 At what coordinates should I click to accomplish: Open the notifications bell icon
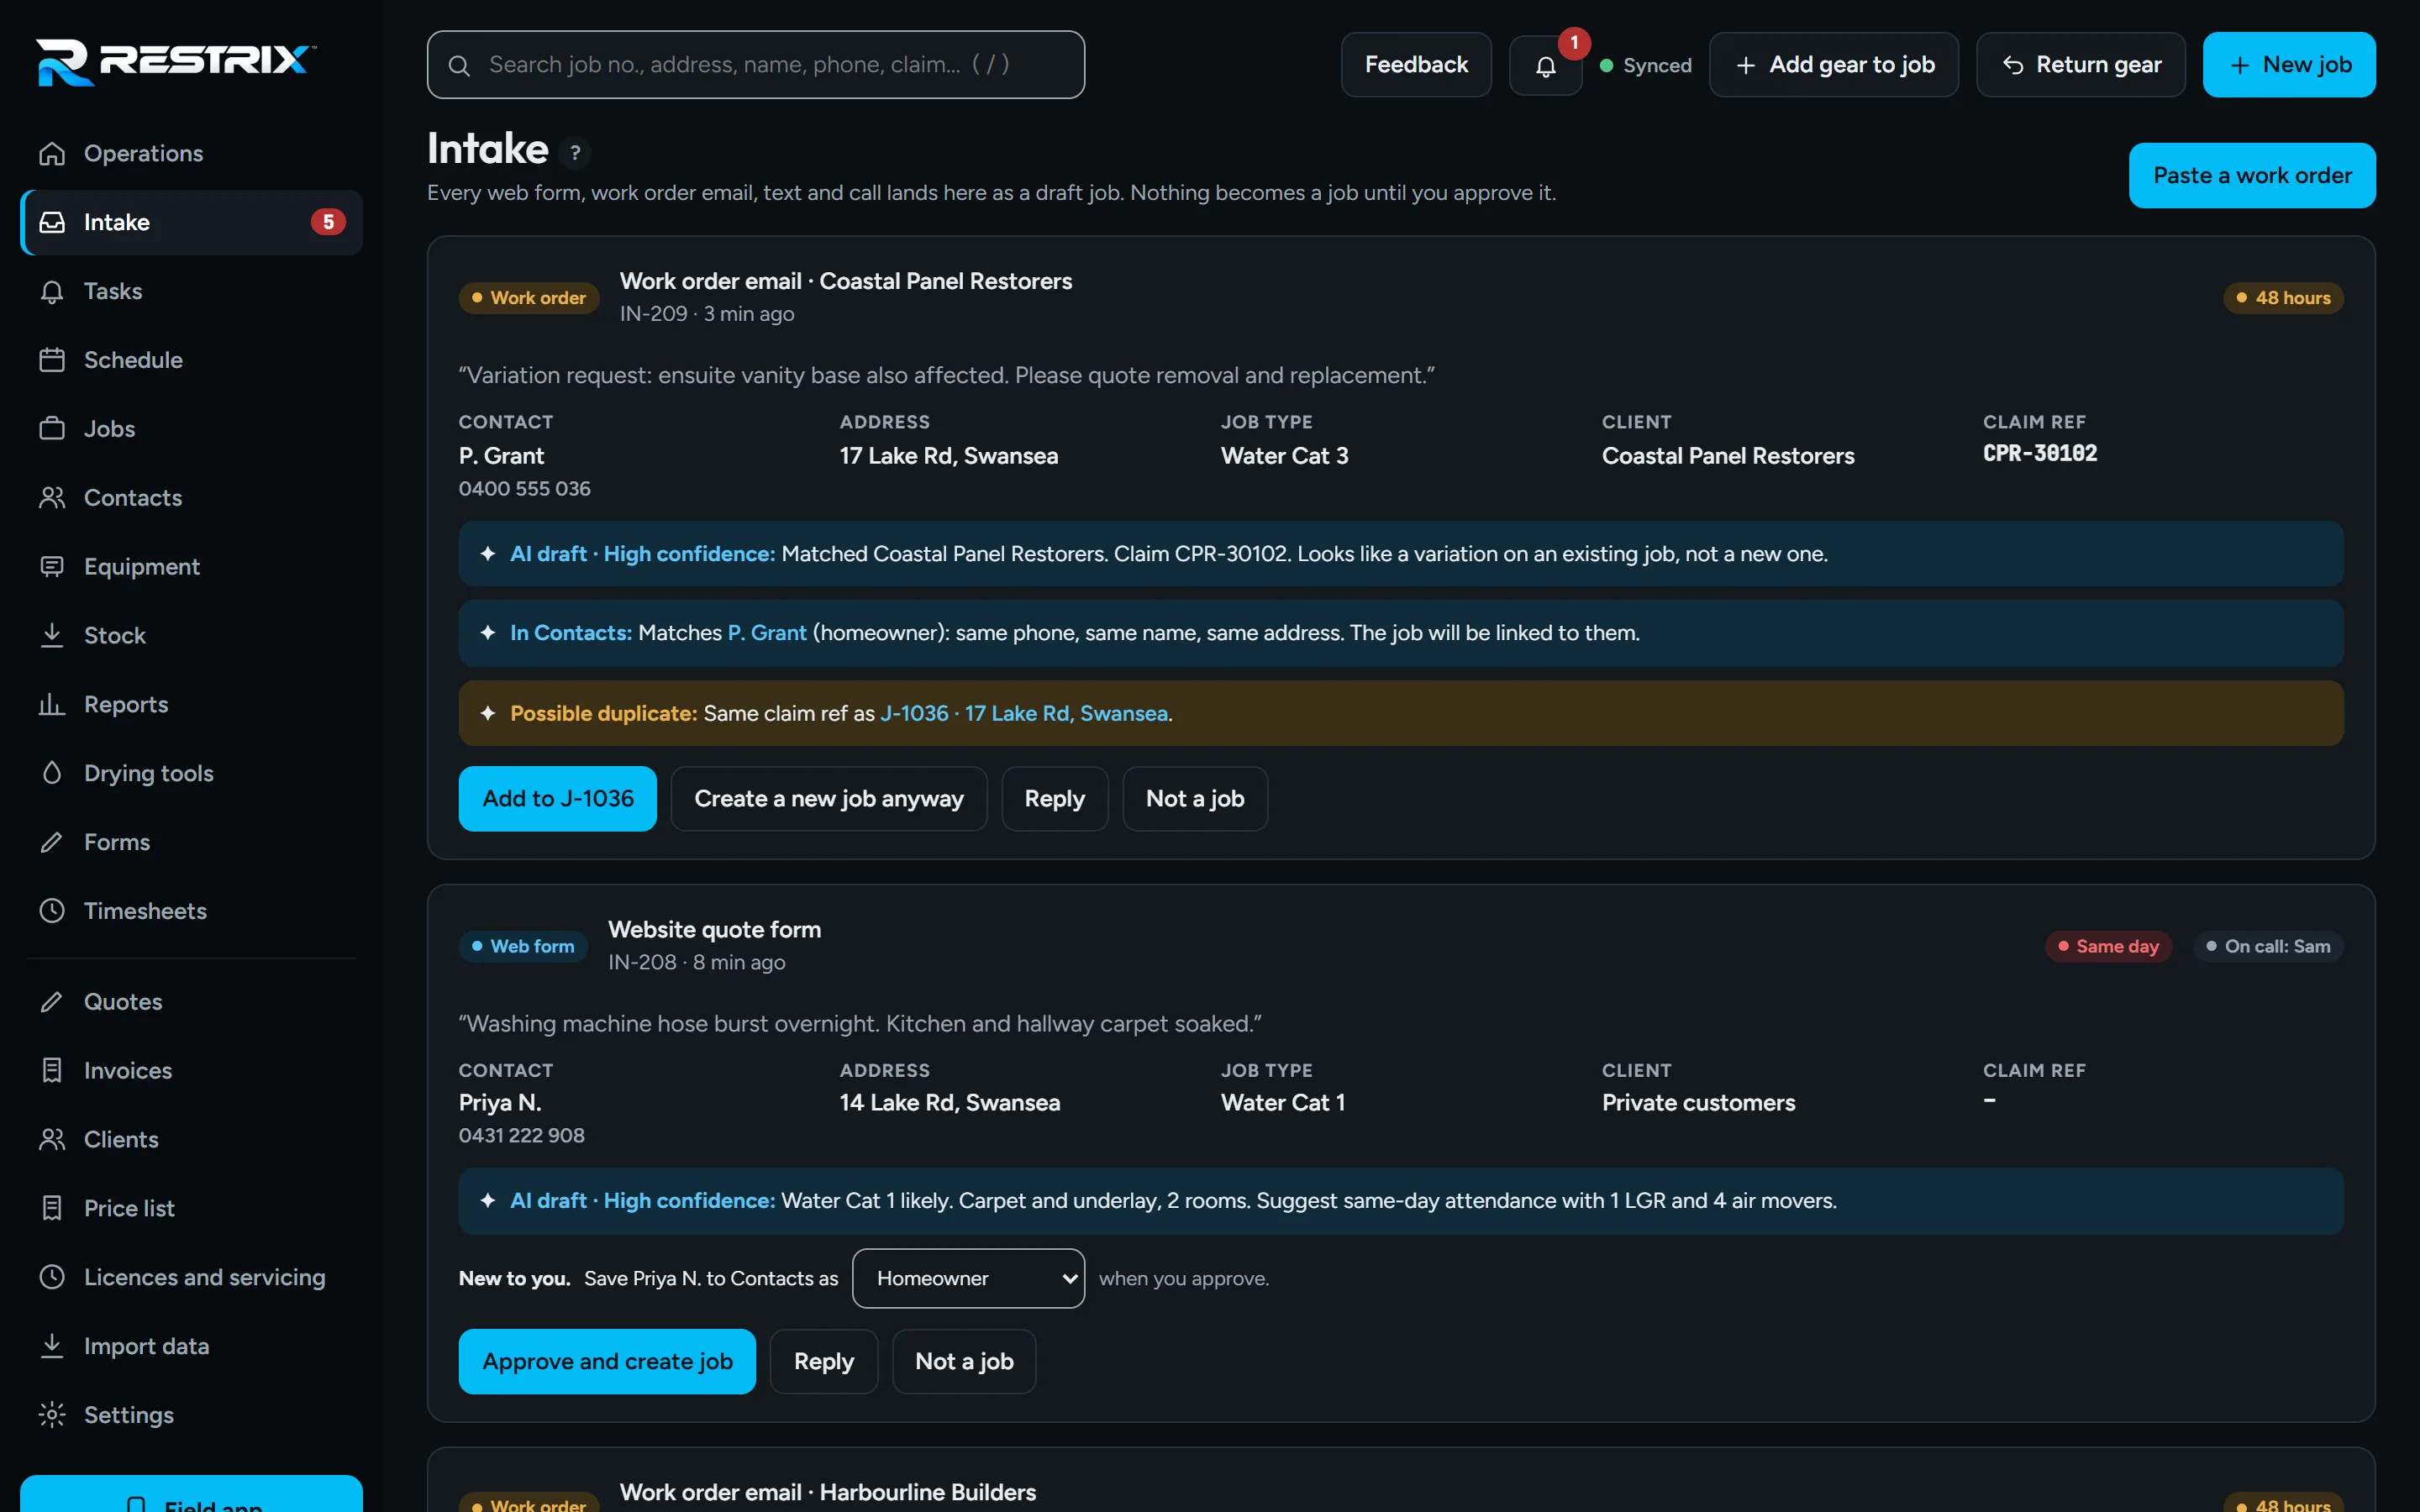tap(1545, 65)
